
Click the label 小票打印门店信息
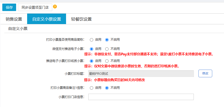pos(71,97)
